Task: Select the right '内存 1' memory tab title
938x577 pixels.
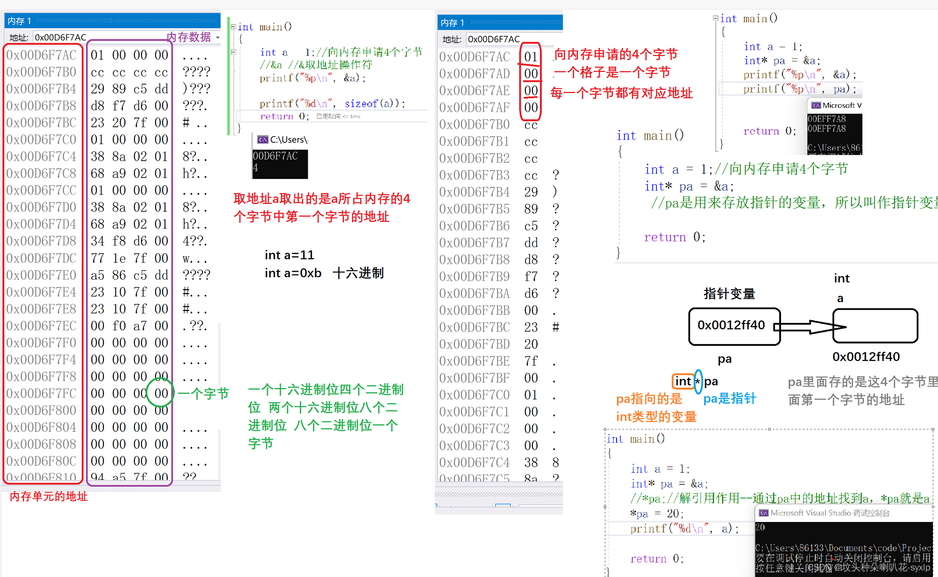Action: pos(452,23)
